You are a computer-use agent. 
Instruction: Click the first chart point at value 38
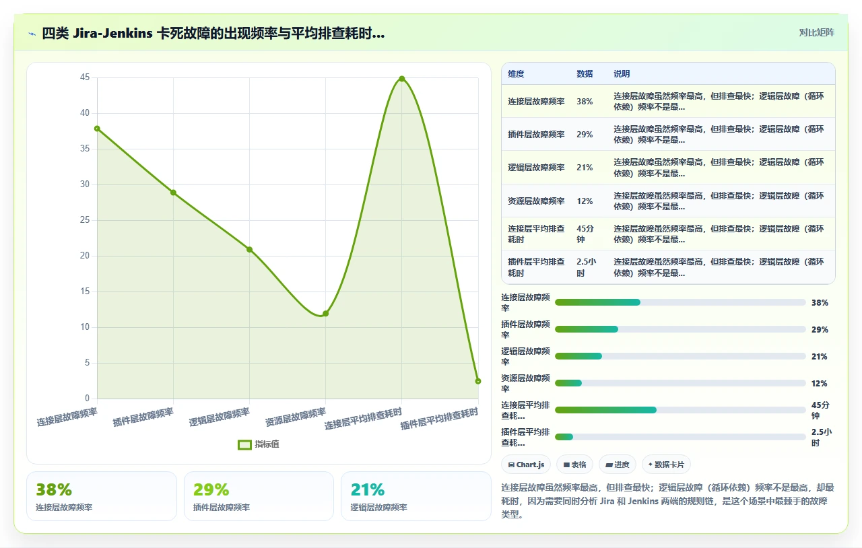coord(97,129)
